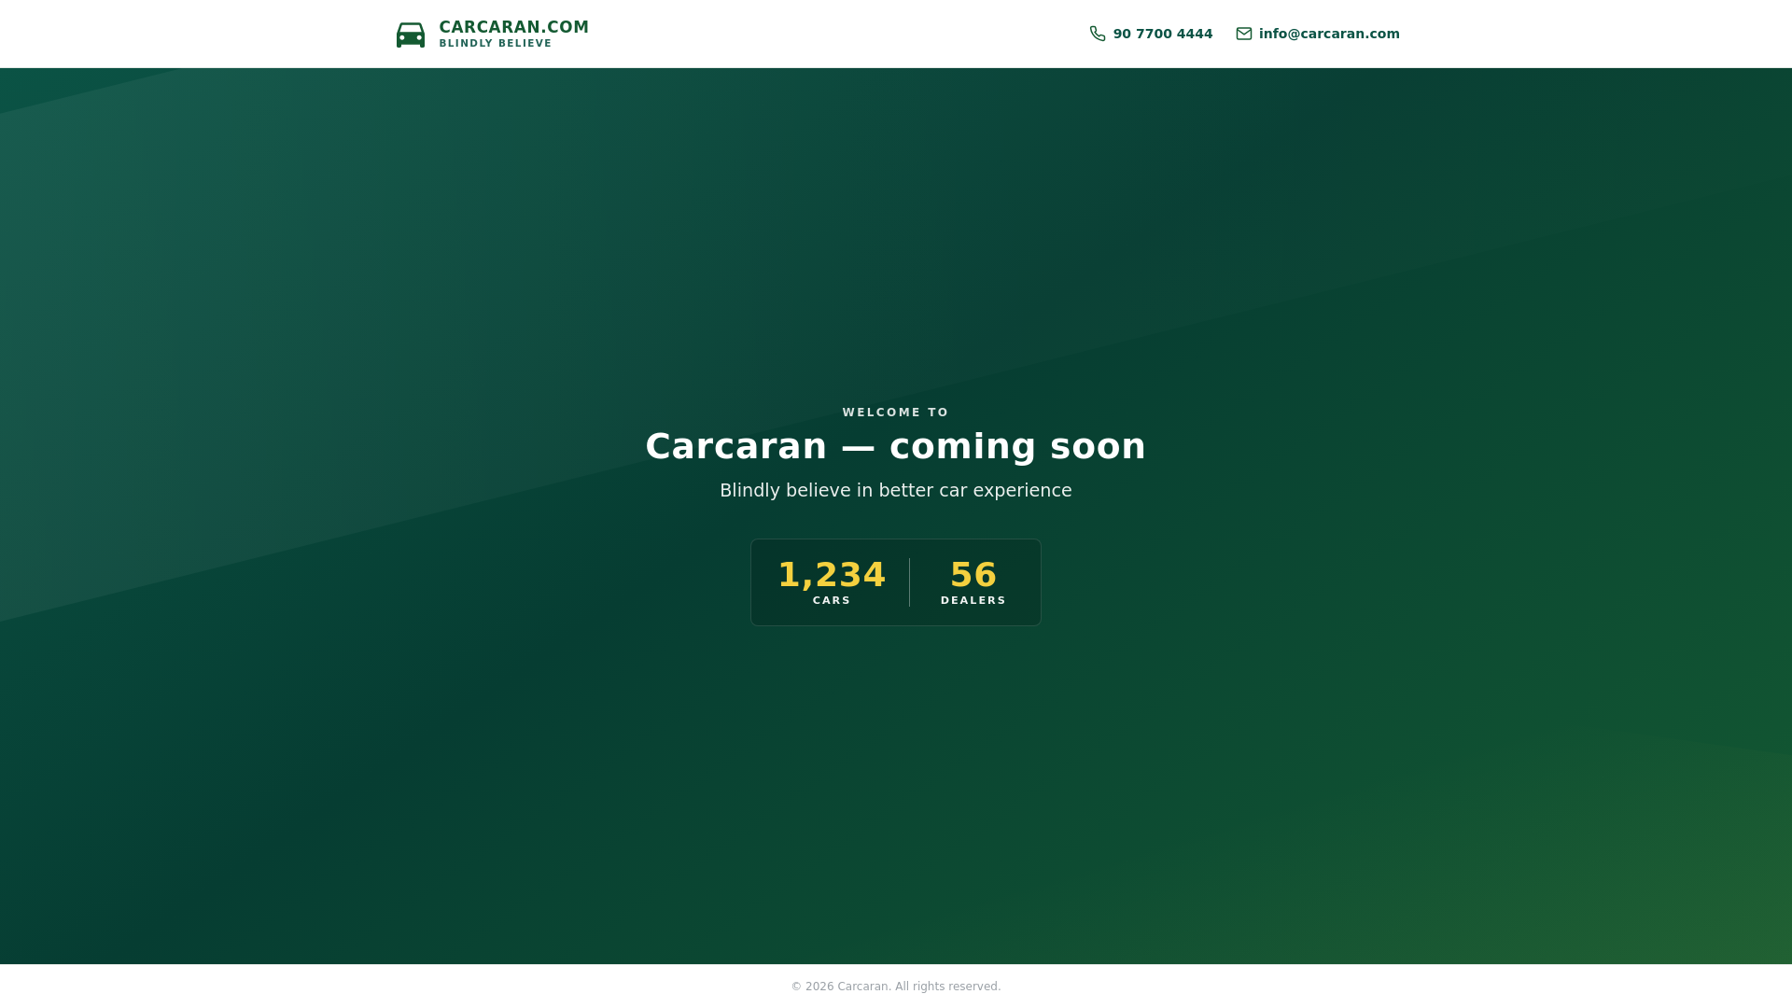Select the Carcaran — coming soon headline
The width and height of the screenshot is (1792, 1008).
tap(896, 446)
